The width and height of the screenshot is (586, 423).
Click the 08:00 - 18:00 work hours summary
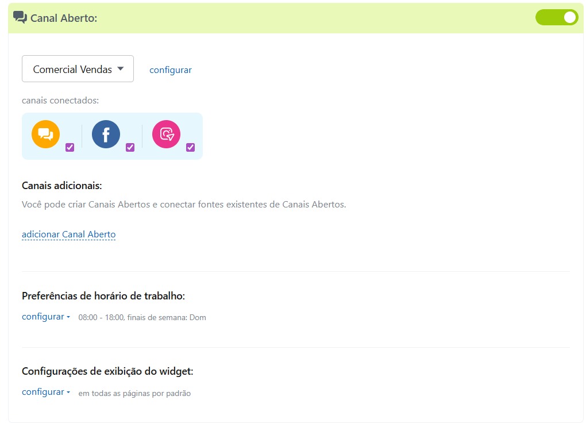(142, 317)
